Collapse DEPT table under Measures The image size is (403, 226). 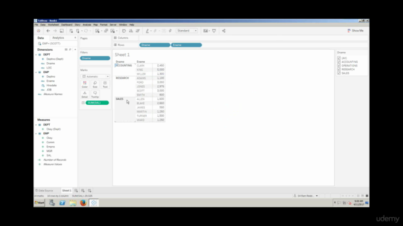37,125
